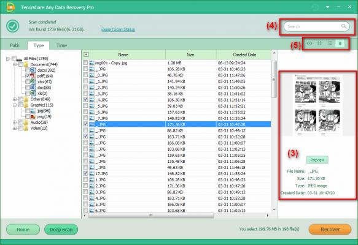The image size is (358, 245).
Task: Click the horizontal scrollbar right arrow
Action: click(268, 215)
